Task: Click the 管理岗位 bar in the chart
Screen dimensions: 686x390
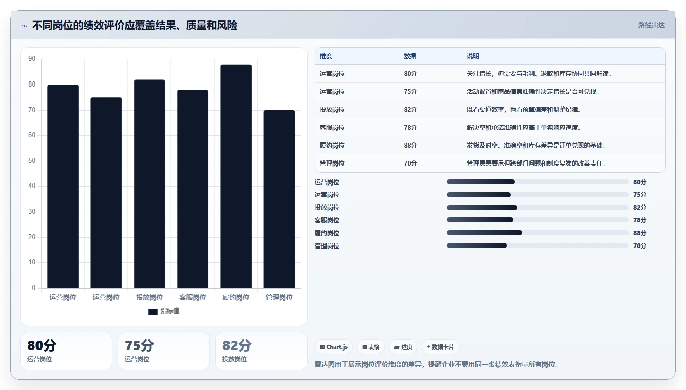Action: (x=279, y=199)
